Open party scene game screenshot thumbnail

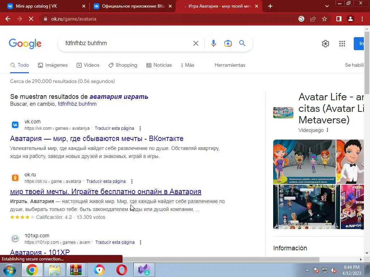[x=304, y=162]
